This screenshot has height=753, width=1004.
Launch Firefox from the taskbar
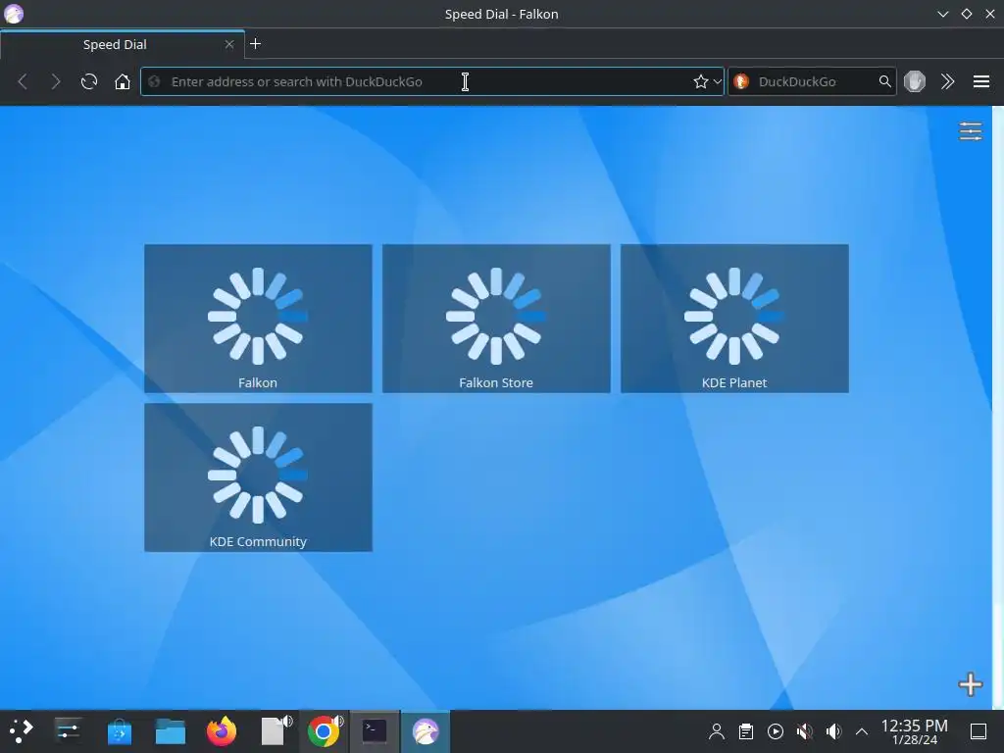click(x=222, y=730)
